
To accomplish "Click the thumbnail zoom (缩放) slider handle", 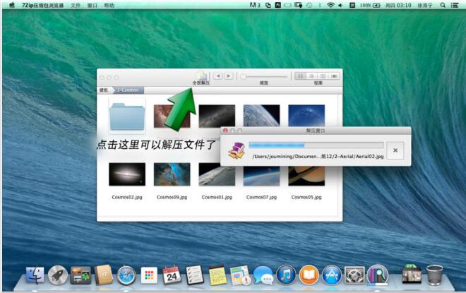I will pyautogui.click(x=244, y=77).
